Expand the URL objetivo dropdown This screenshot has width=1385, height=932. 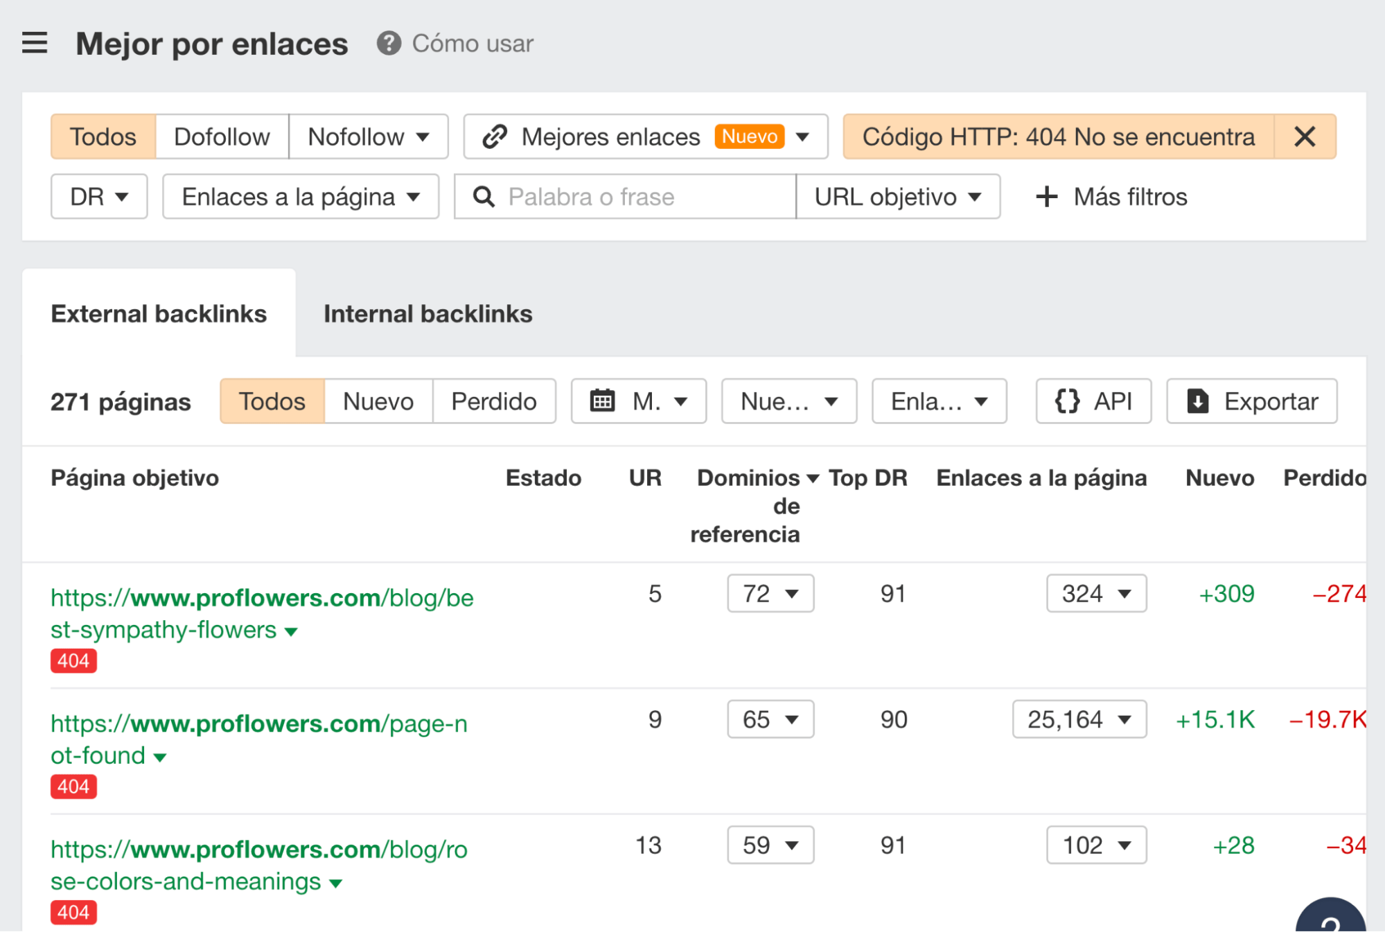click(x=897, y=196)
